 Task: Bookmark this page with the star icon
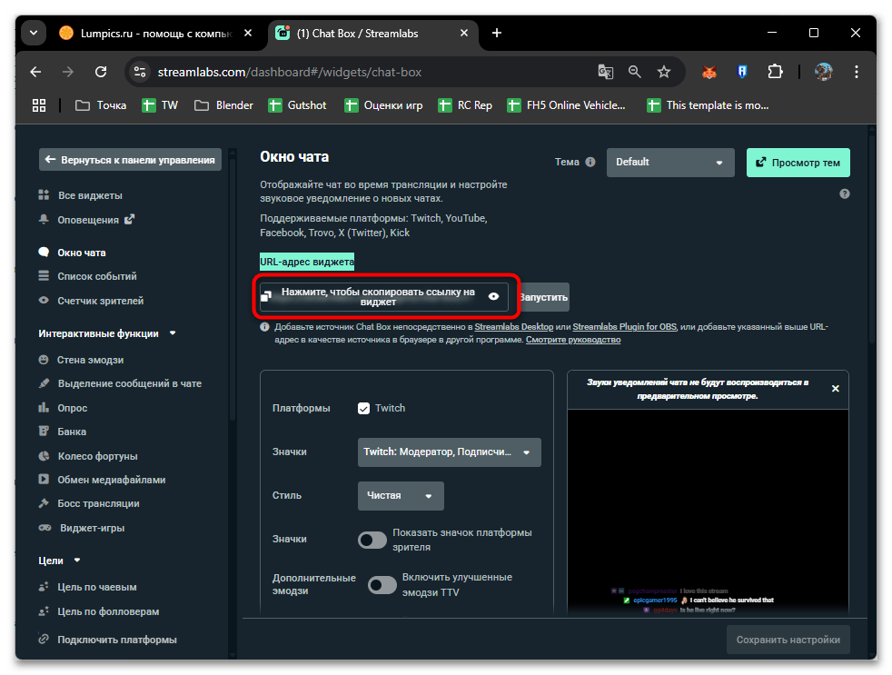click(664, 72)
